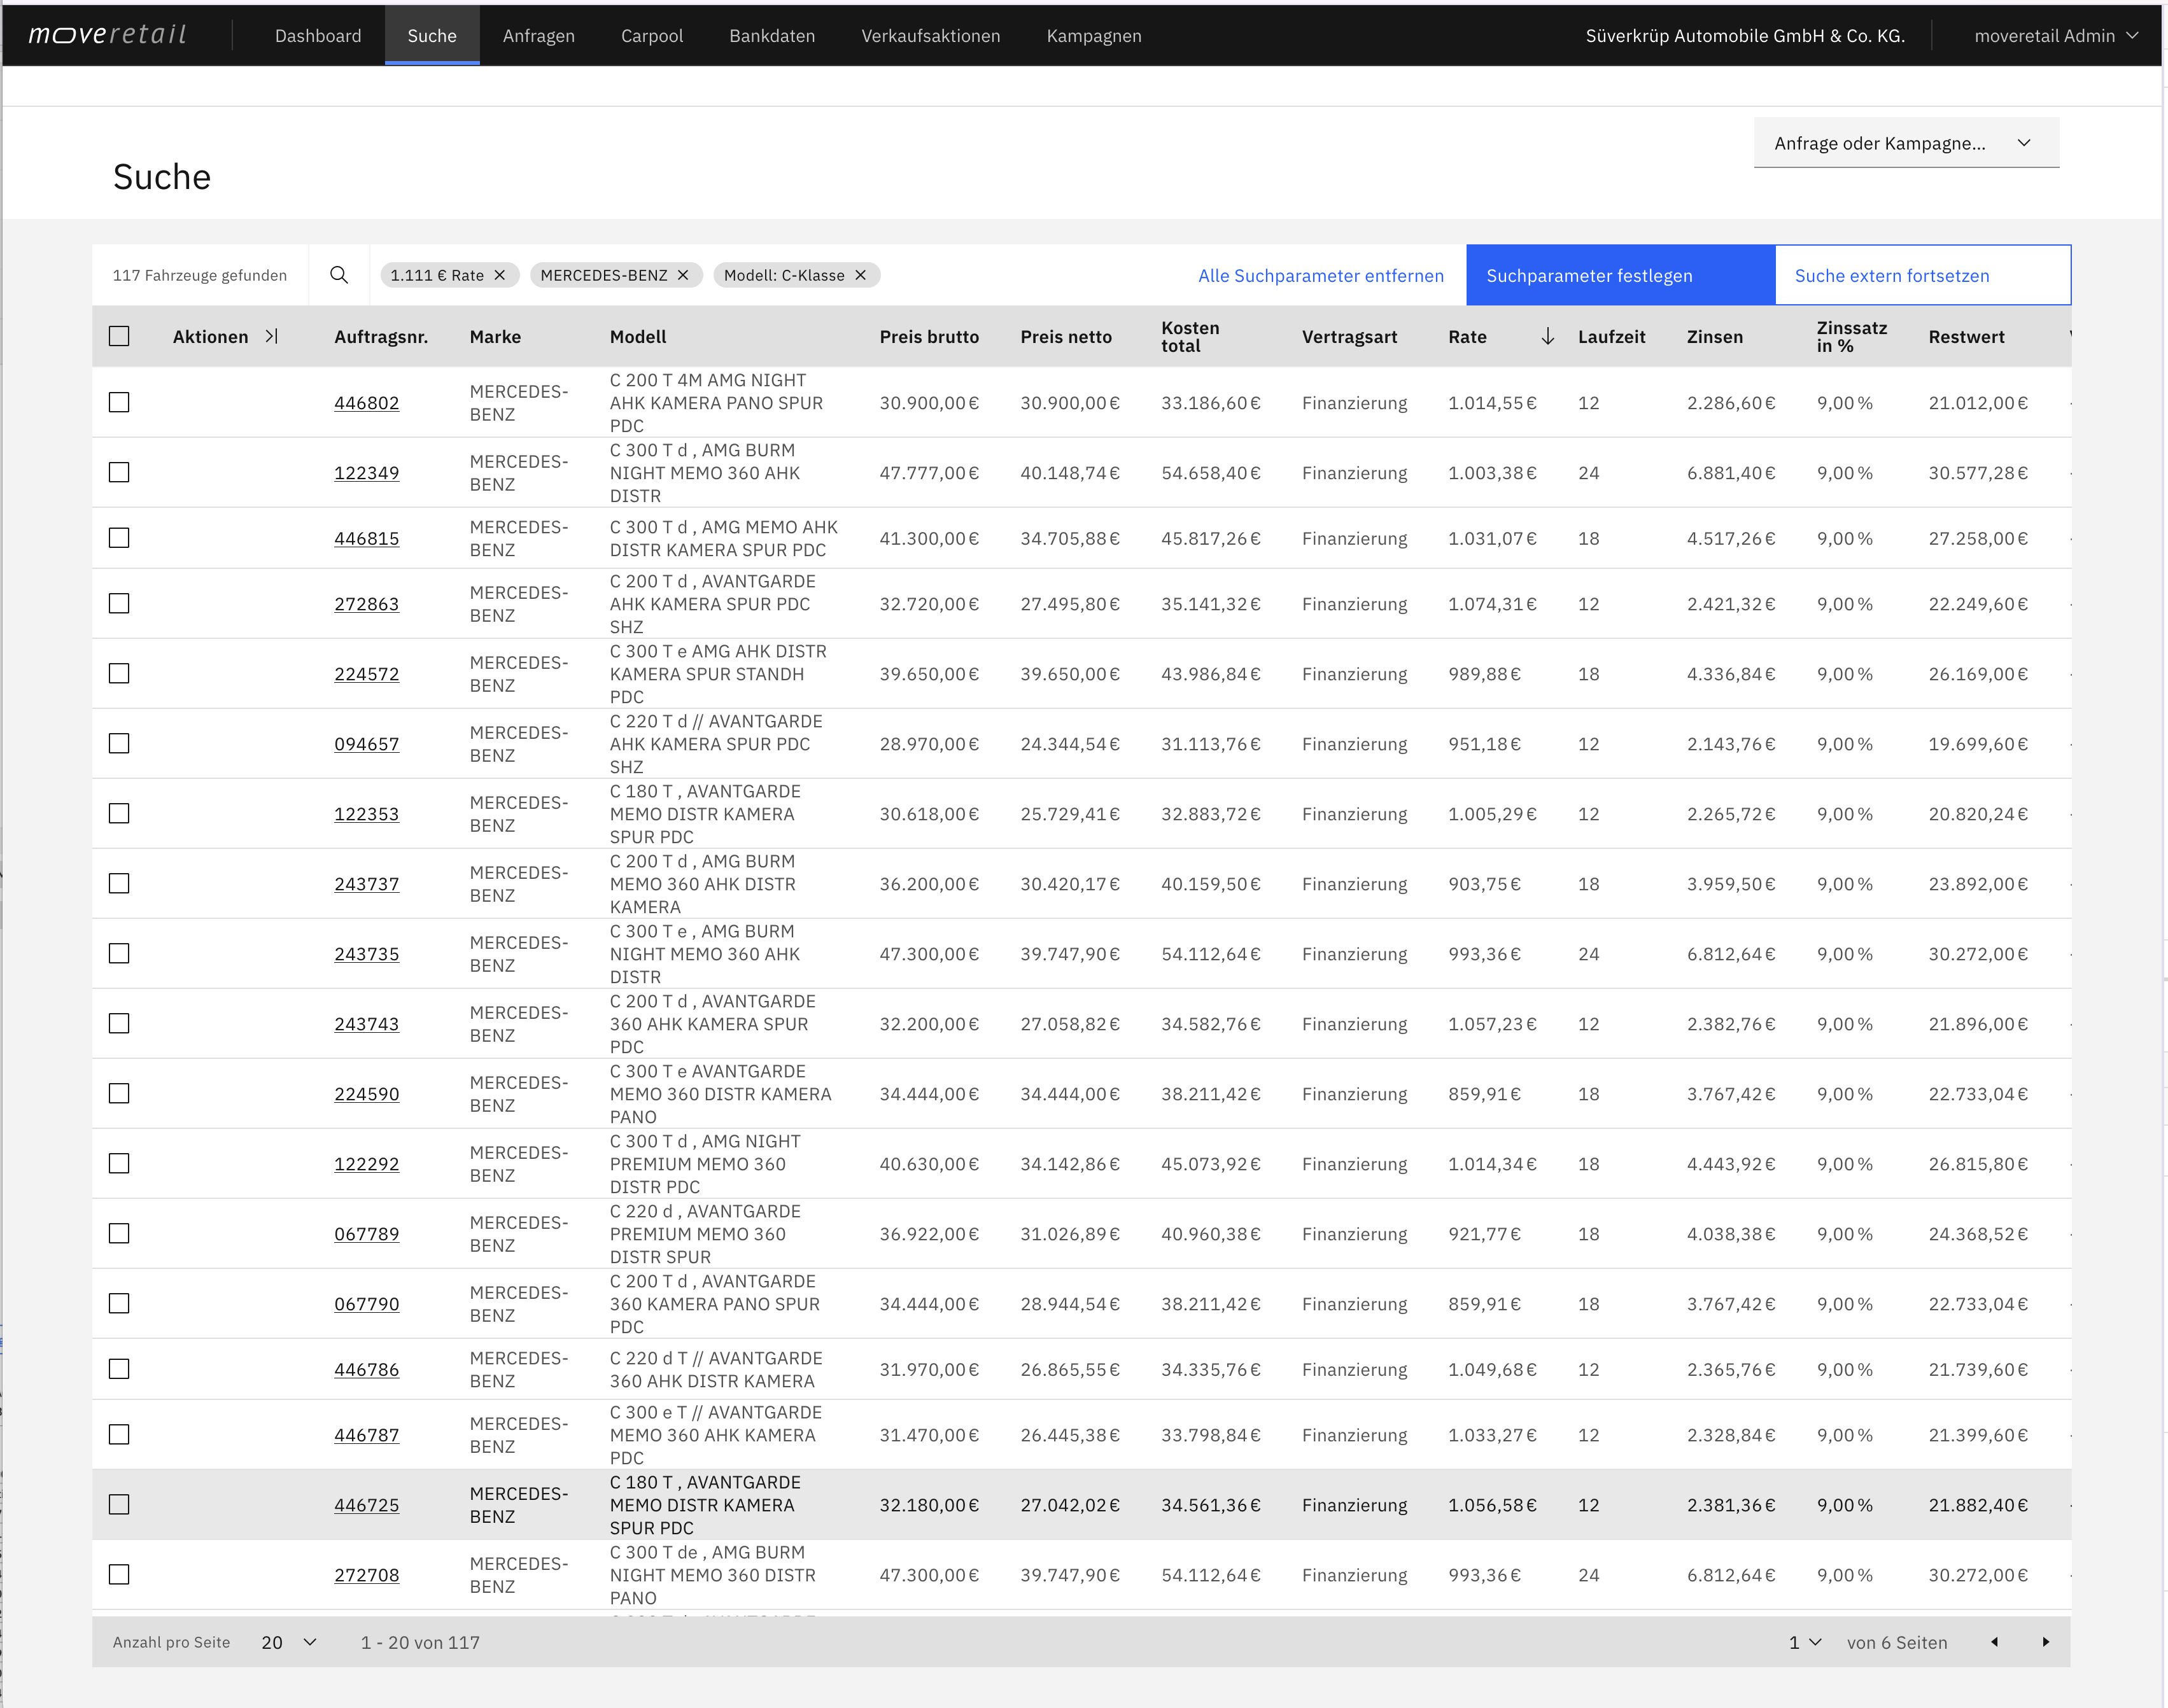Screen dimensions: 2168x1708
Task: Expand the moveretail Admin user menu
Action: tap(2055, 35)
